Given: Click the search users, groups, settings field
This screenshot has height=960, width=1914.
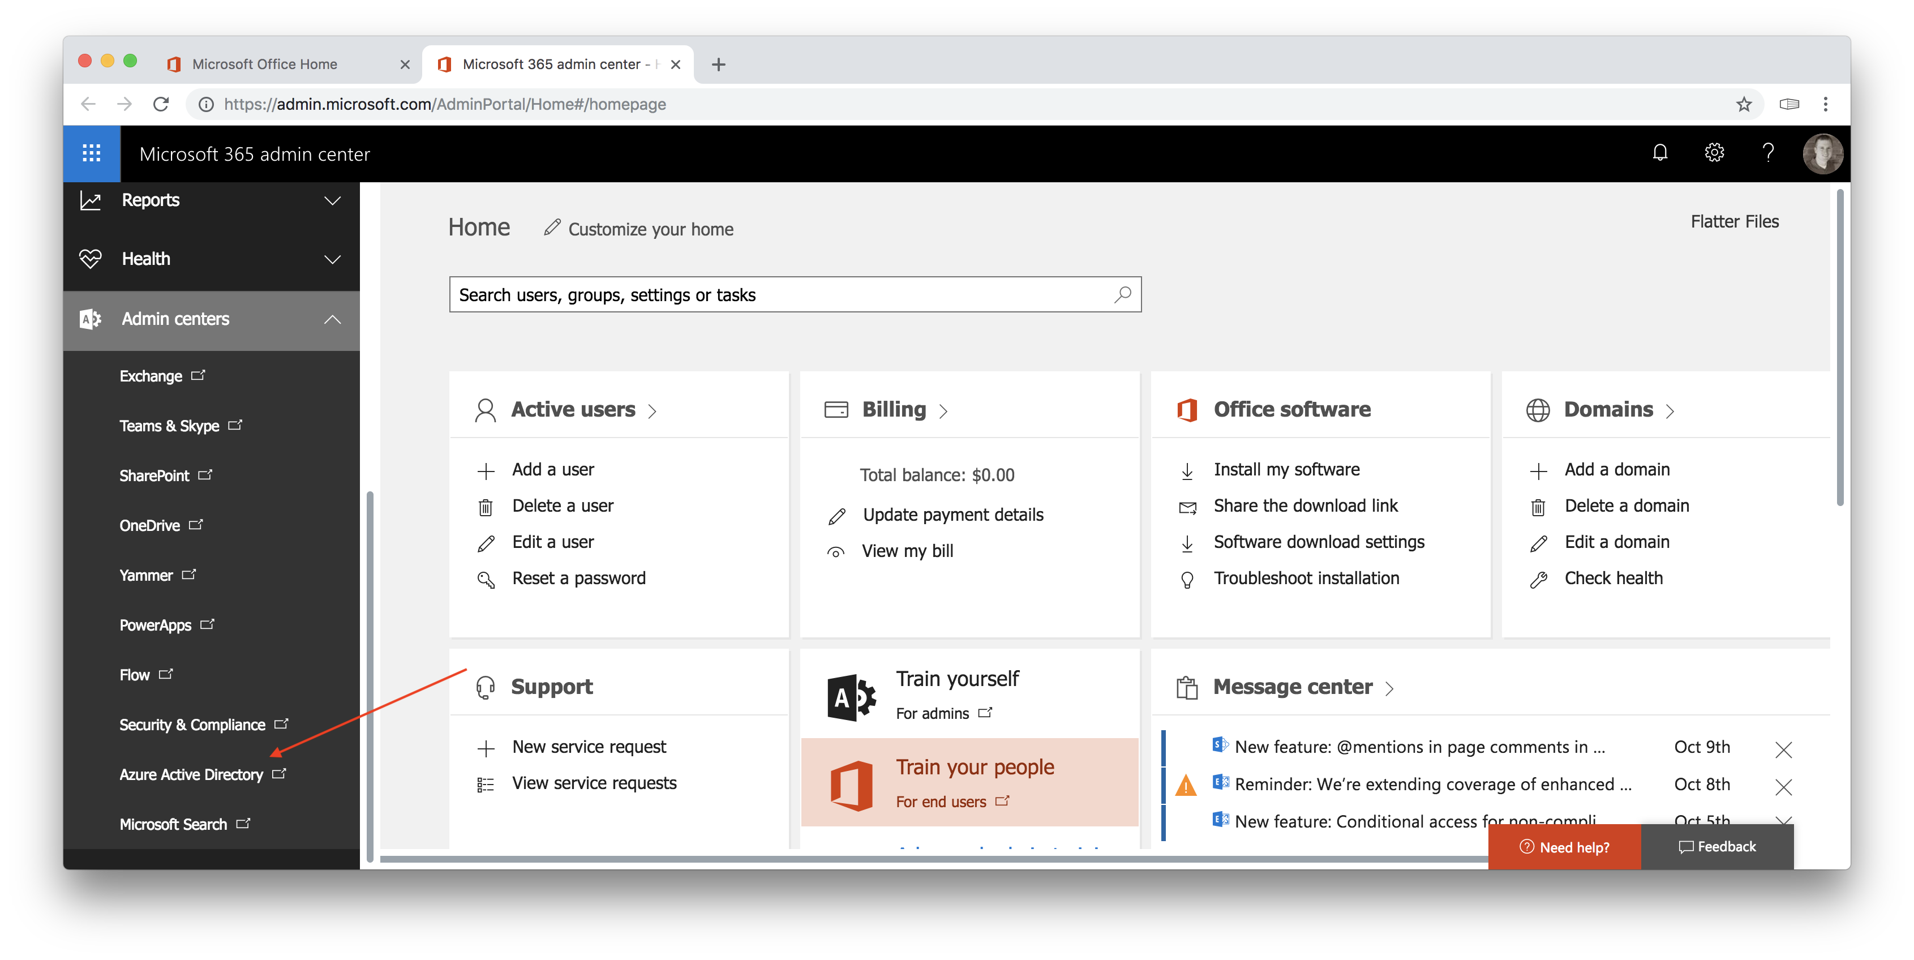Looking at the screenshot, I should coord(795,295).
